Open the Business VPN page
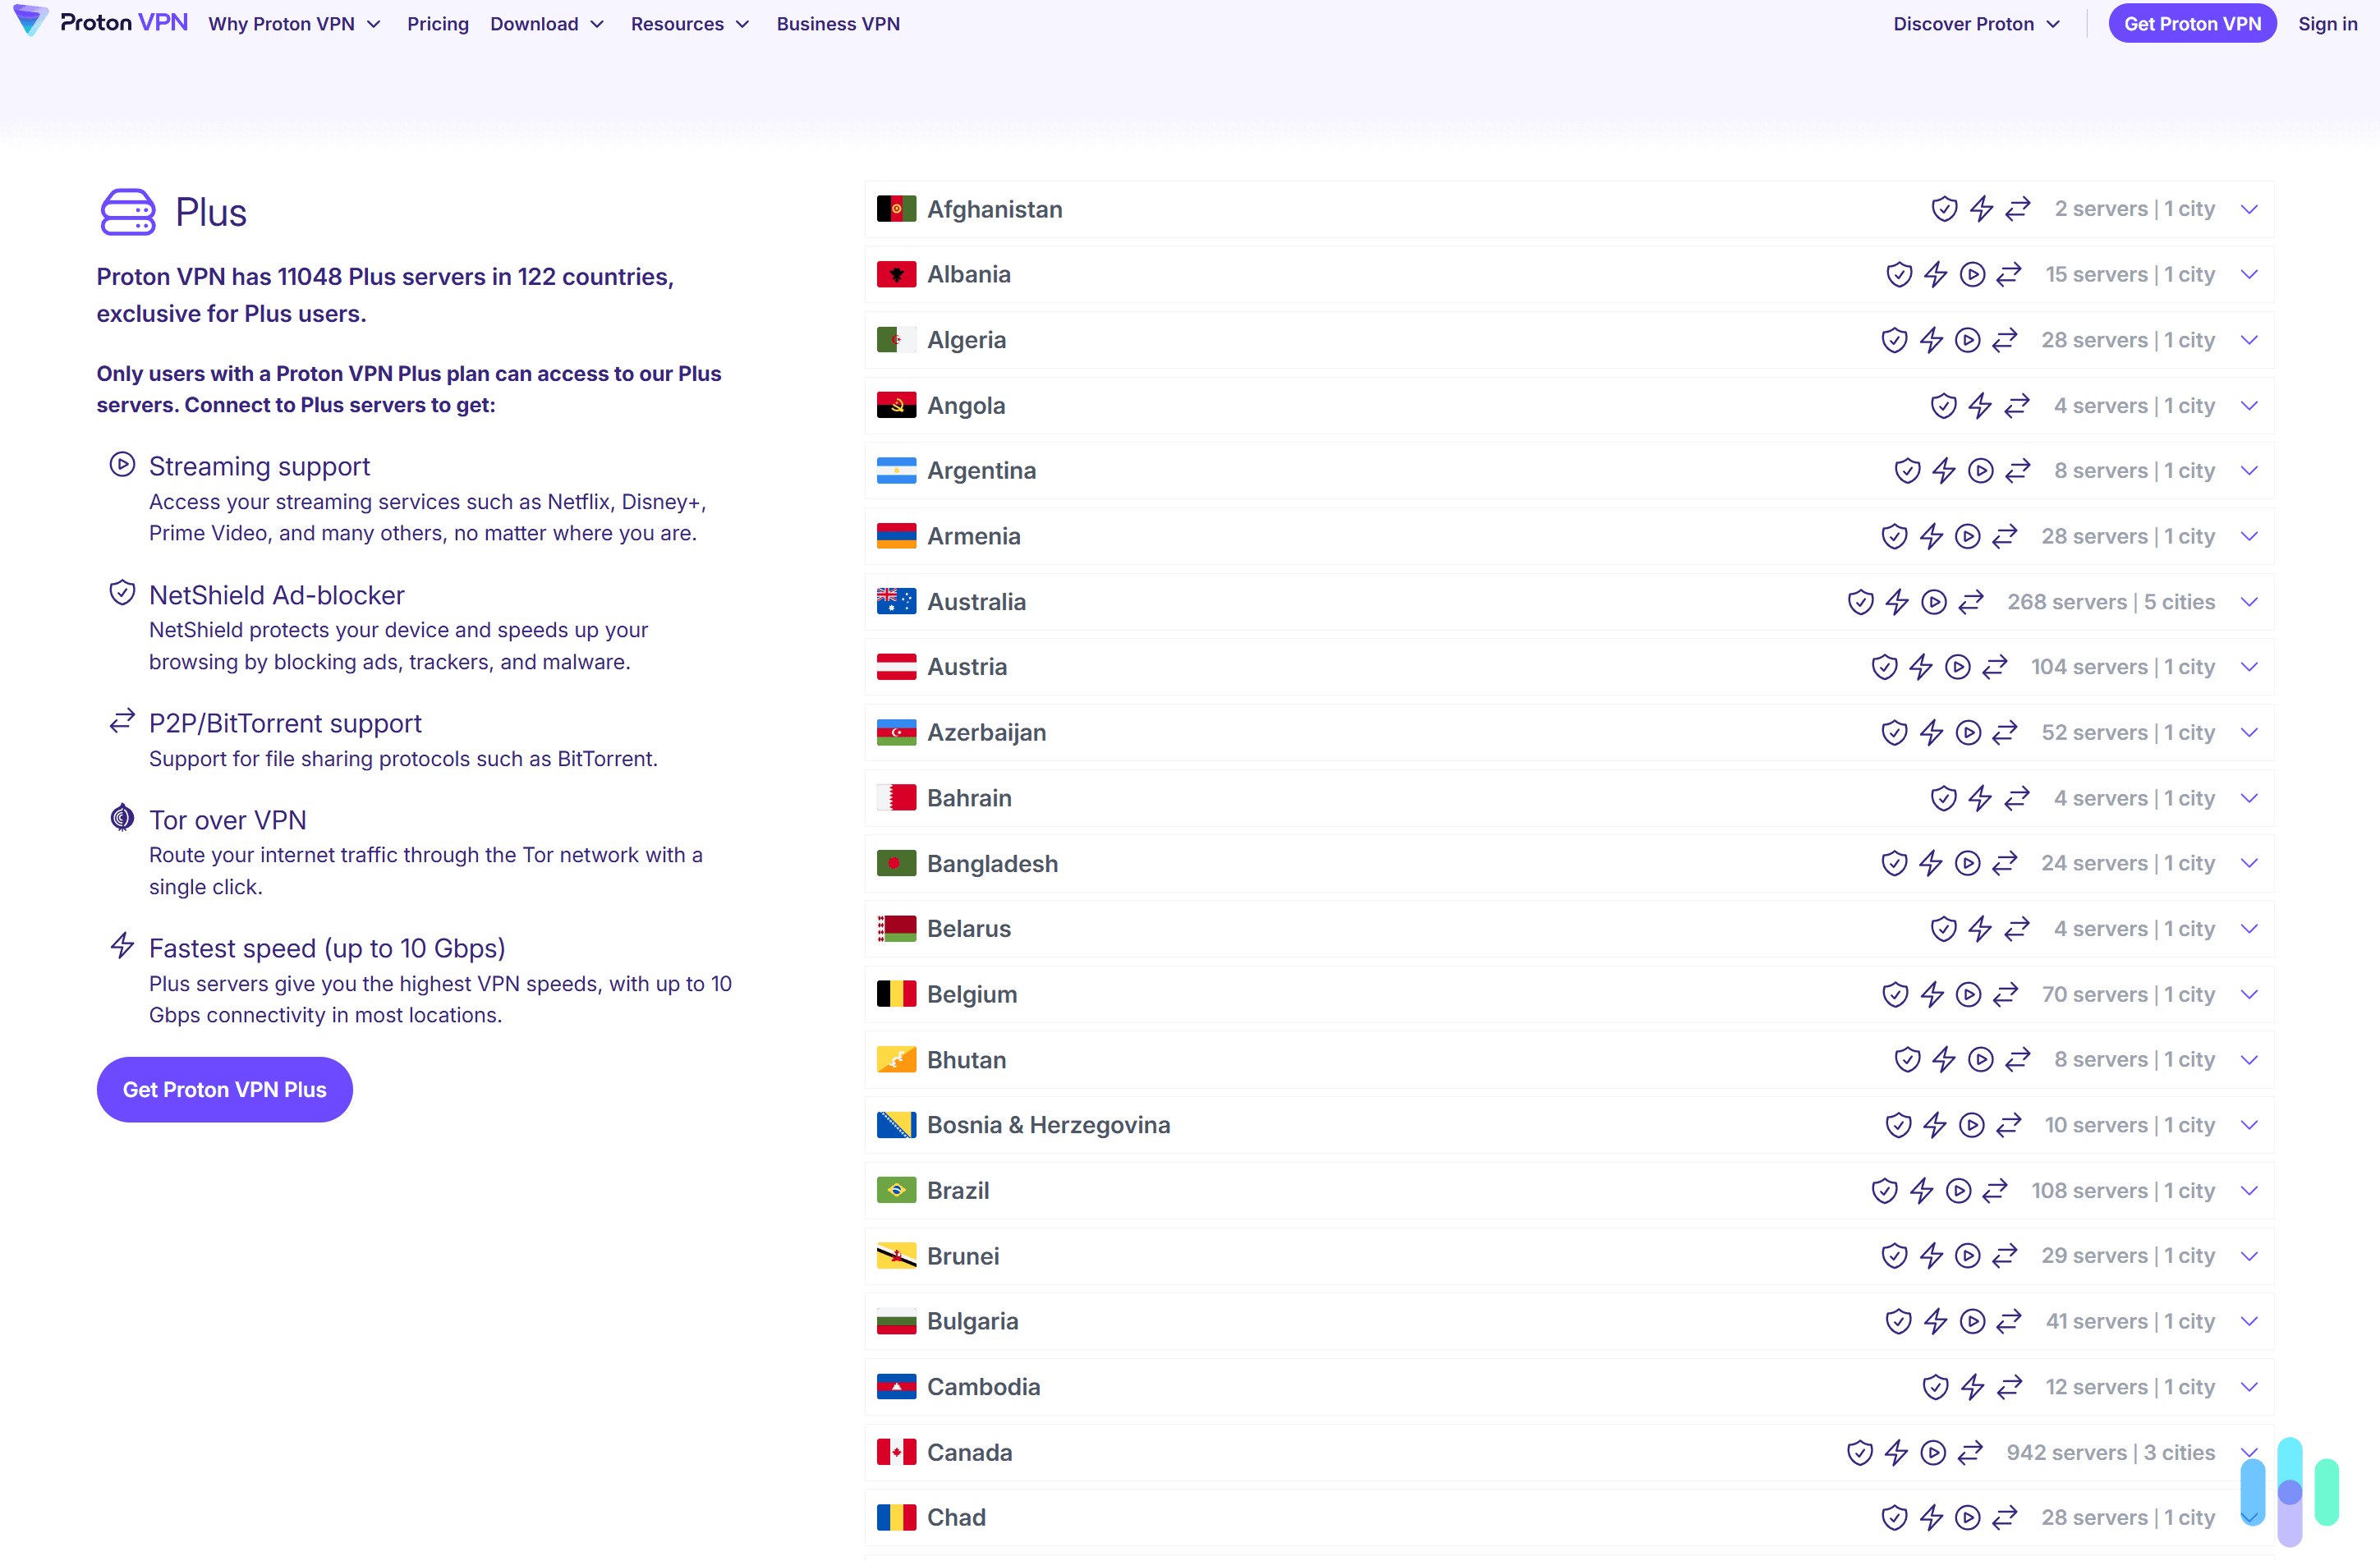The image size is (2380, 1561). (x=838, y=23)
